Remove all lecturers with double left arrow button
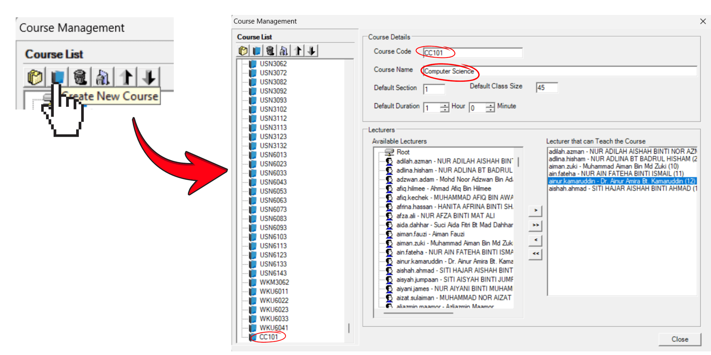This screenshot has height=355, width=711. 535,254
